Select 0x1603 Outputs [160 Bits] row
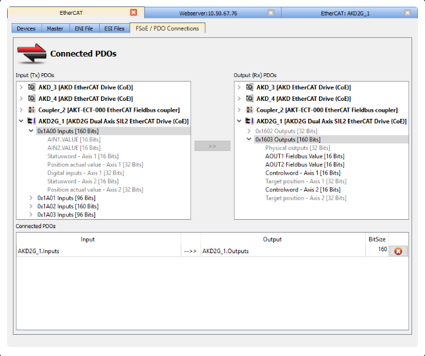The width and height of the screenshot is (425, 356). click(331, 139)
